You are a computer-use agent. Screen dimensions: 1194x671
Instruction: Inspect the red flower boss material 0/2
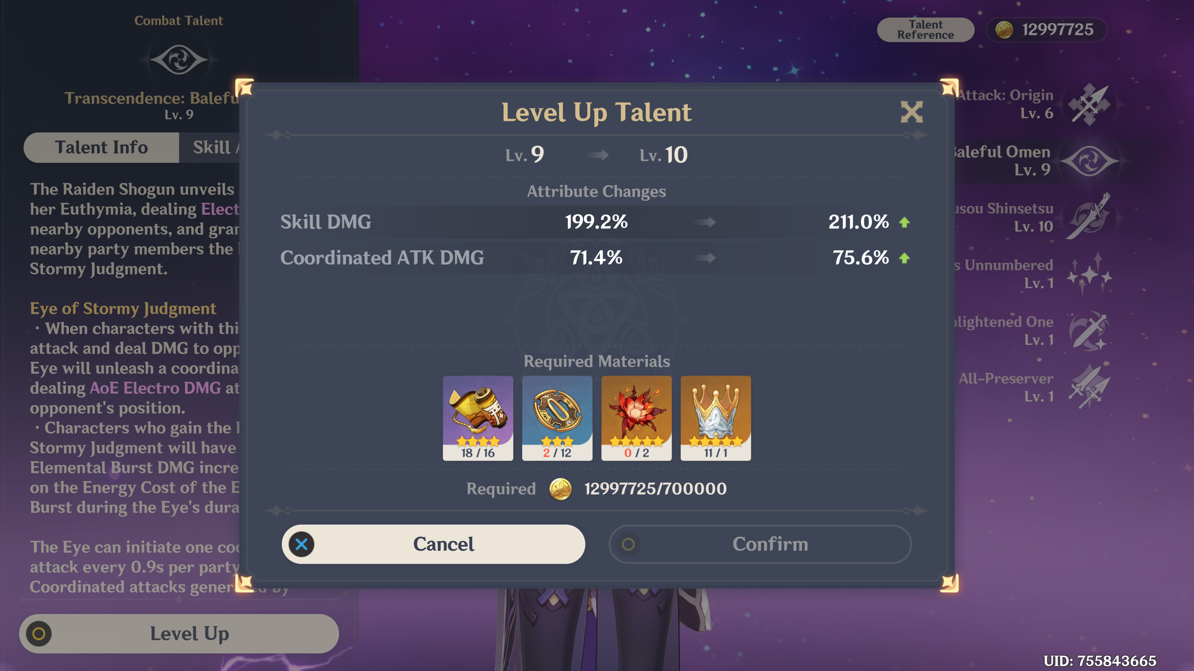[636, 418]
